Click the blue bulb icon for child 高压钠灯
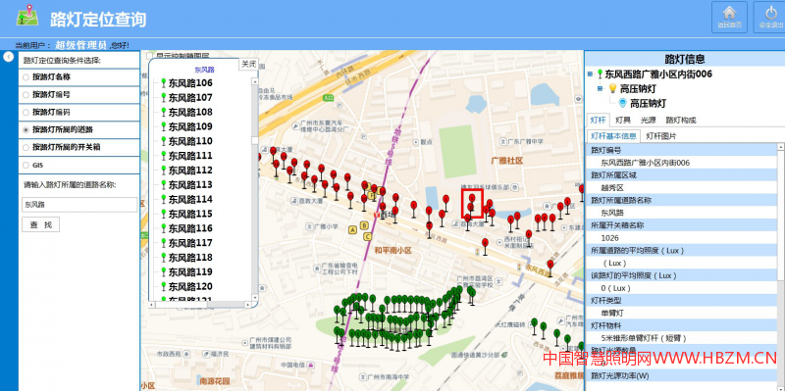The width and height of the screenshot is (785, 391). pos(623,104)
